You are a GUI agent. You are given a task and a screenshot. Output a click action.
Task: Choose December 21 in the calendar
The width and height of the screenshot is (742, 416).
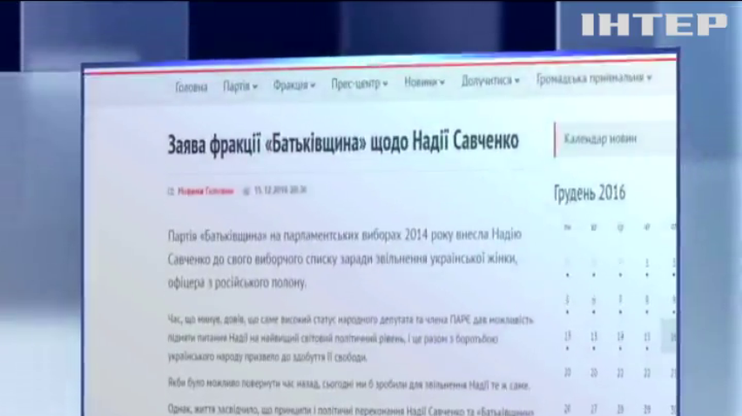coord(620,373)
